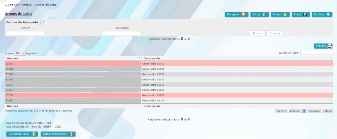Select the highlighted row 82057
This screenshot has width=337, height=139.
[x=73, y=95]
